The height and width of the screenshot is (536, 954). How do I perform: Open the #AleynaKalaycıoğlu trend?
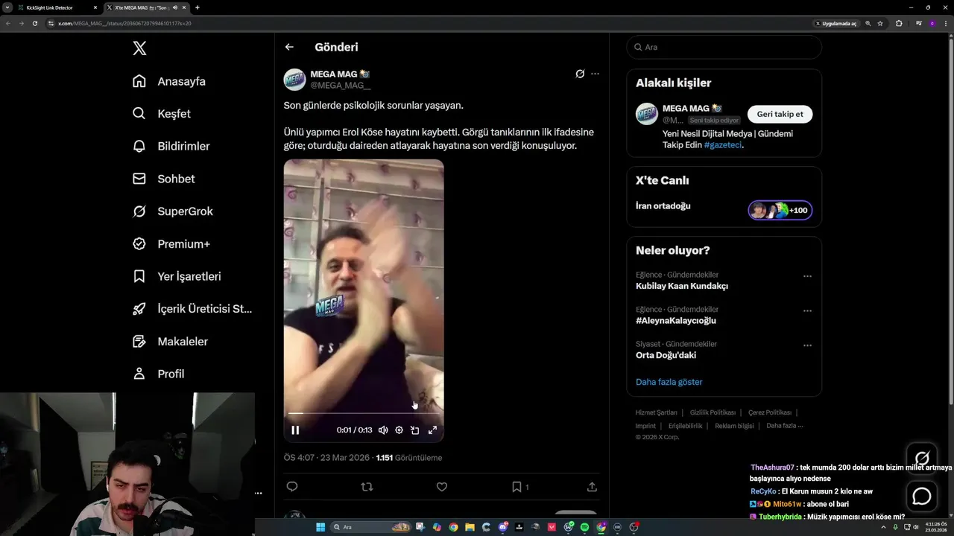[x=676, y=321]
